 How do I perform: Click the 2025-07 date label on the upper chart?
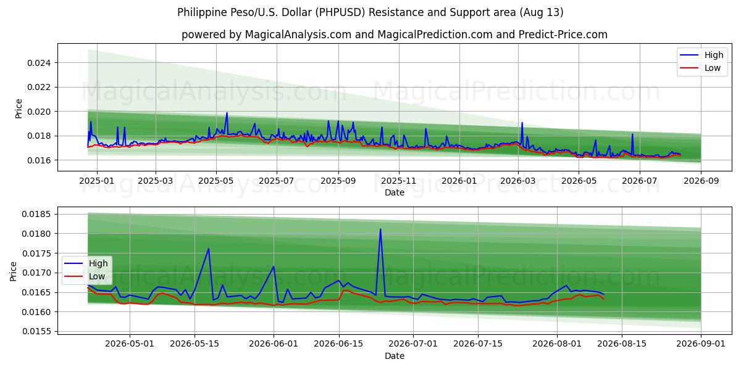pos(276,181)
